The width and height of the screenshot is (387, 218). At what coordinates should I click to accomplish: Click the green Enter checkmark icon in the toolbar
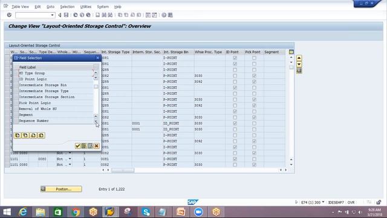click(9, 15)
